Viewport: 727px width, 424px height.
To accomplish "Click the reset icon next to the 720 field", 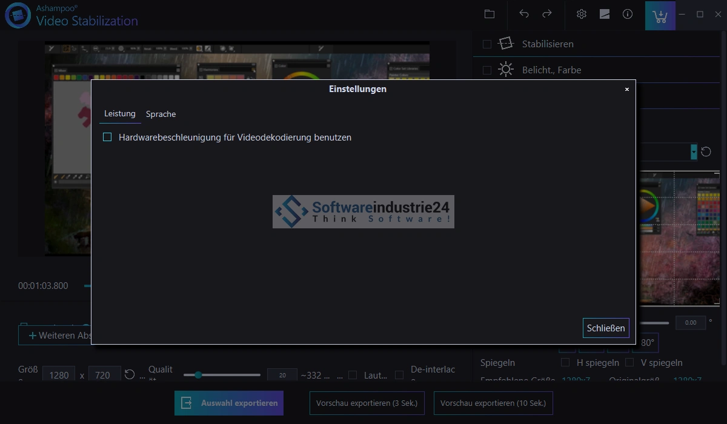I will pos(130,375).
